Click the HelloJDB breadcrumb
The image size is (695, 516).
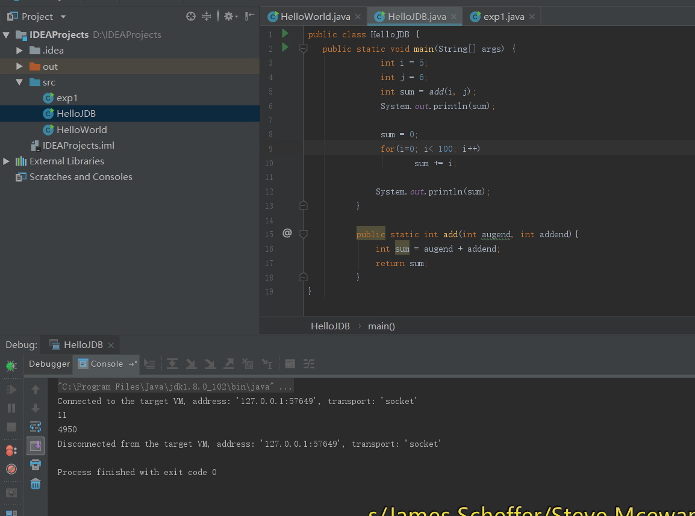tap(330, 326)
